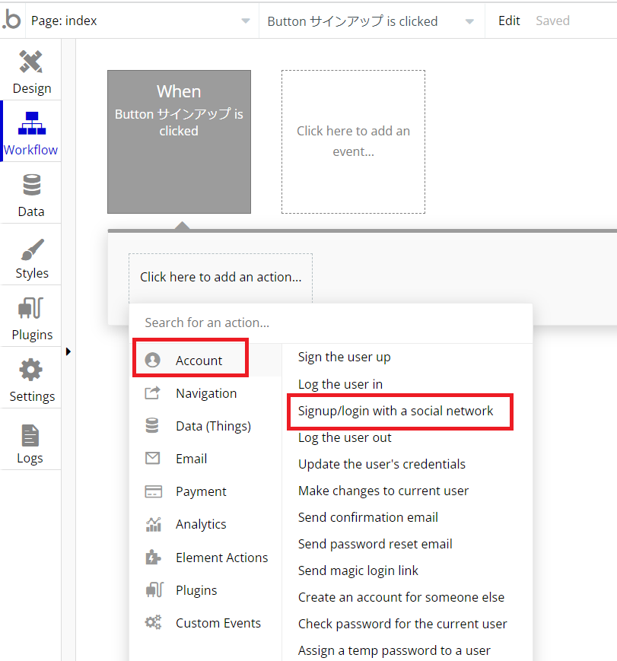The image size is (617, 661).
Task: Expand the sidebar with the black triangle
Action: coord(68,351)
